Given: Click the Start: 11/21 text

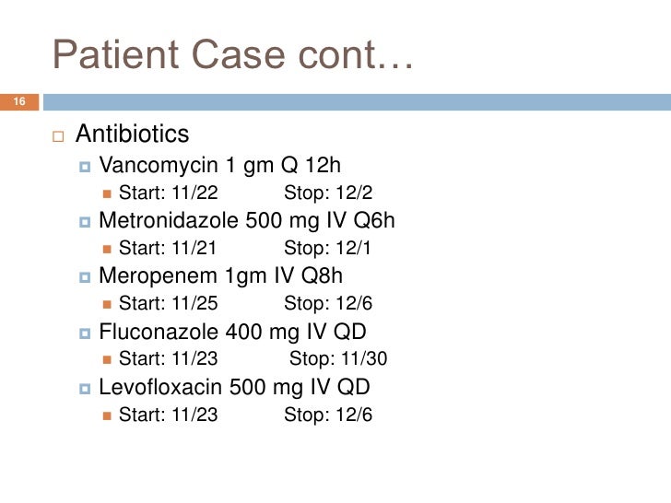Looking at the screenshot, I should click(168, 248).
